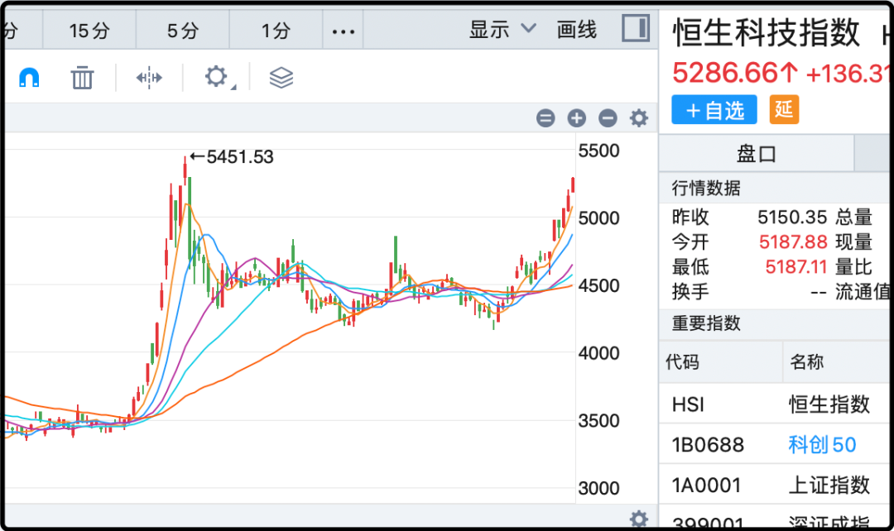Open more time periods with ellipsis
Screen dimensions: 894x531
pos(343,31)
